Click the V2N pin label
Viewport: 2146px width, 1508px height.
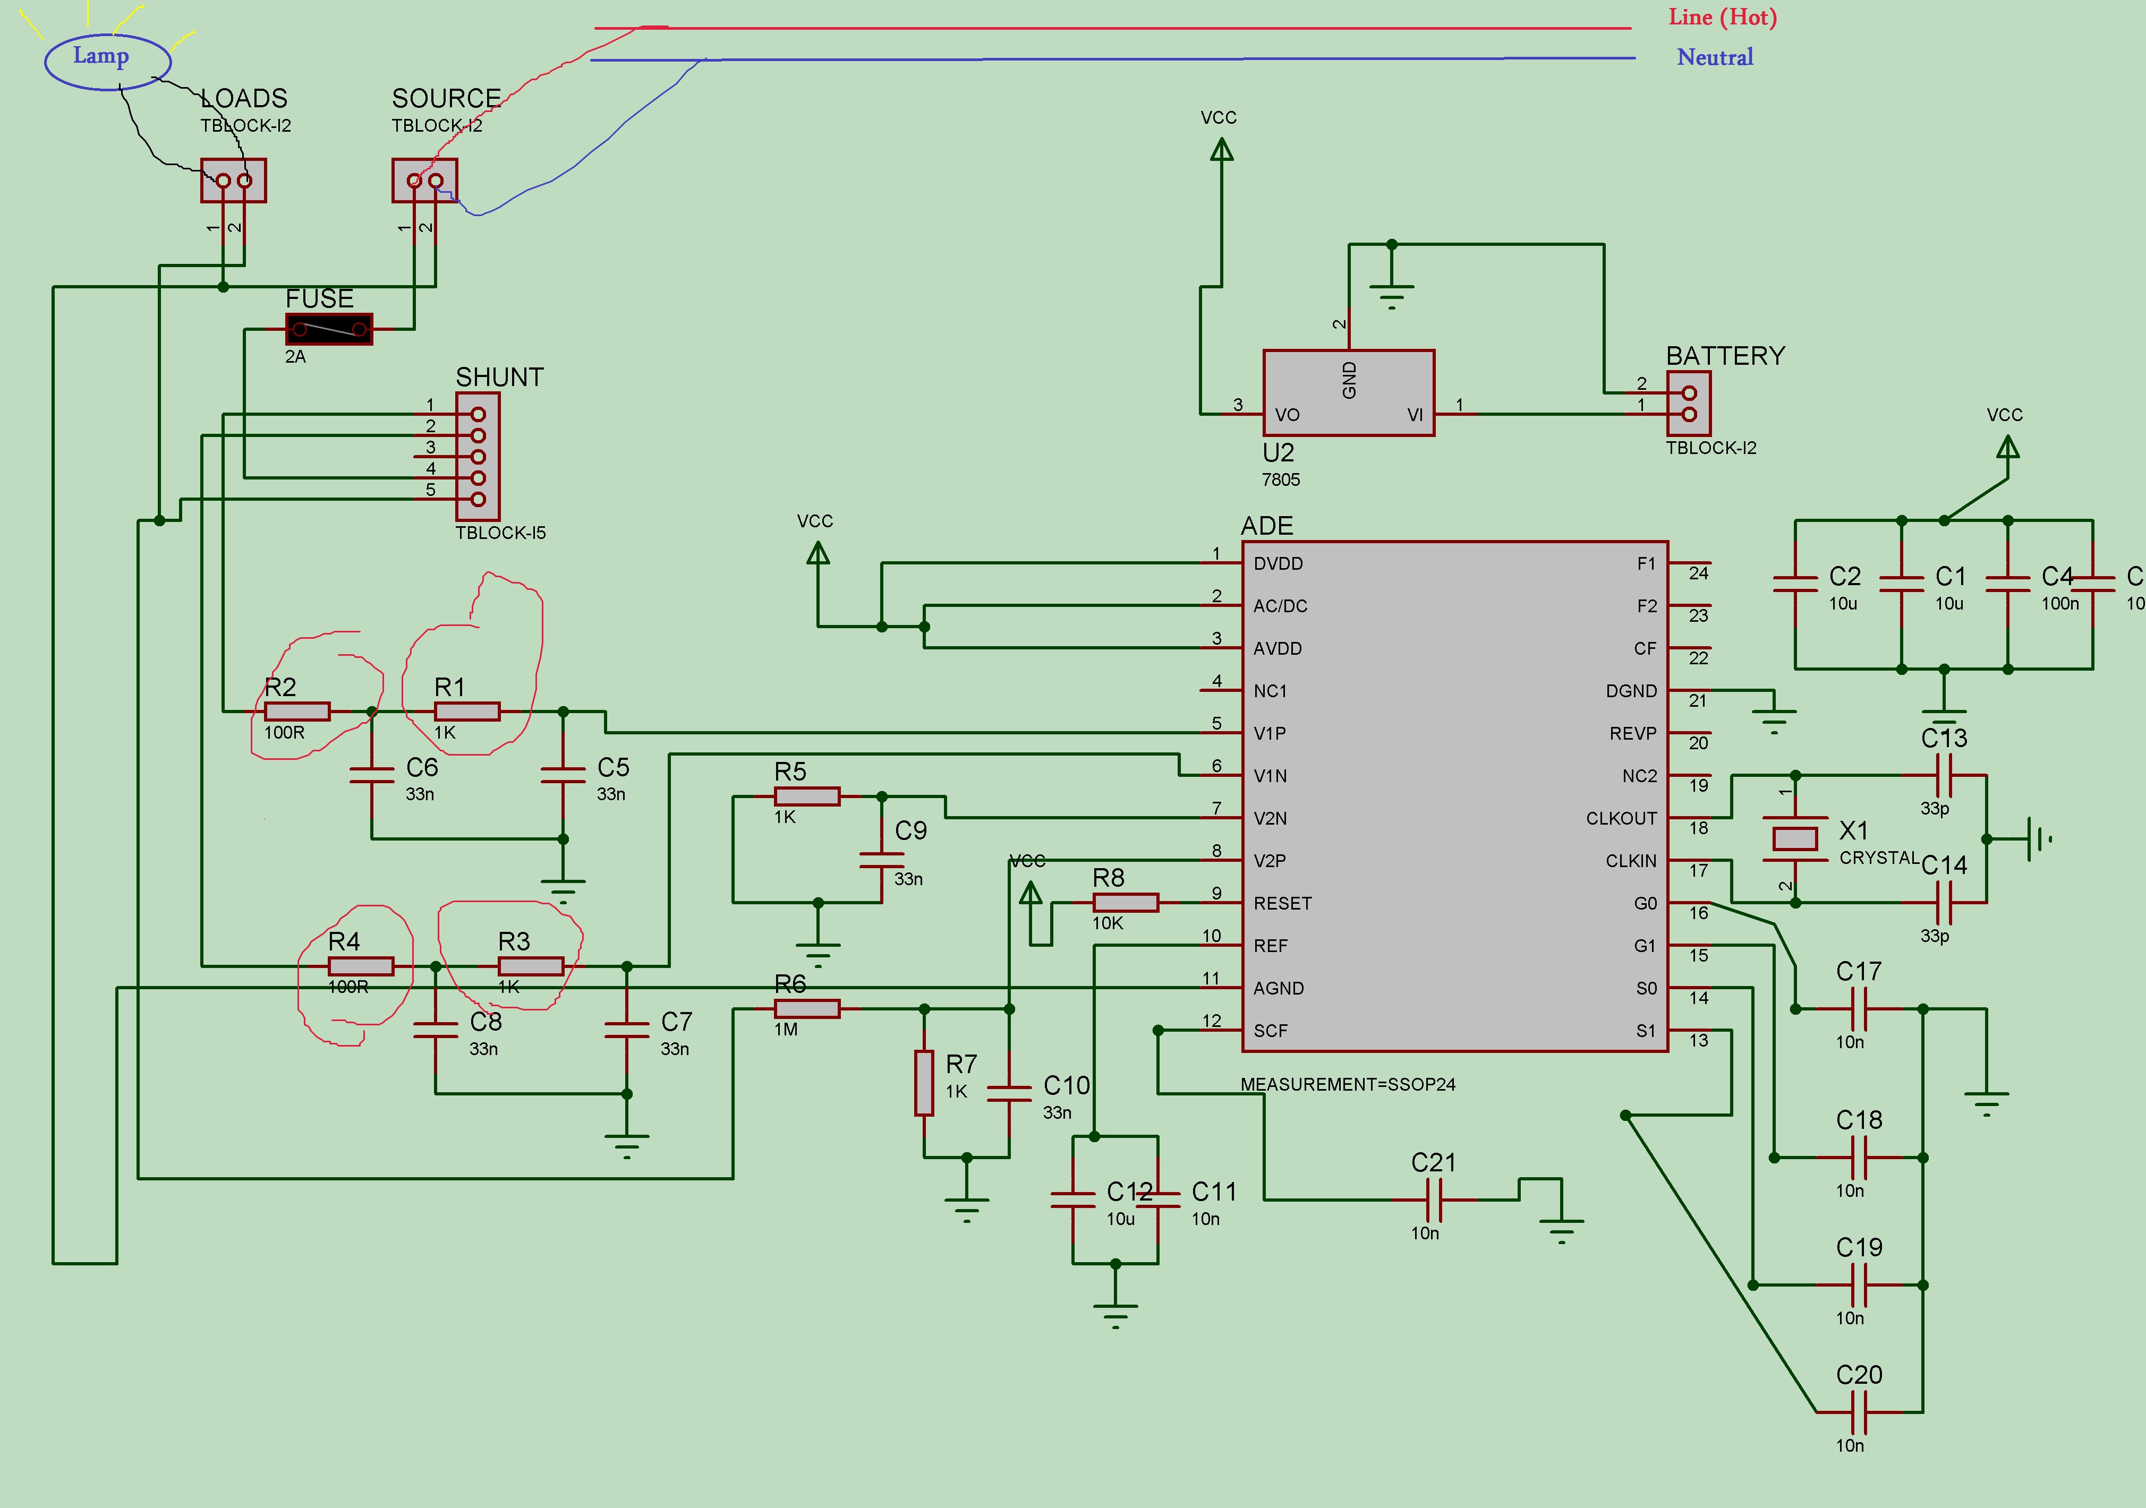pyautogui.click(x=1270, y=818)
